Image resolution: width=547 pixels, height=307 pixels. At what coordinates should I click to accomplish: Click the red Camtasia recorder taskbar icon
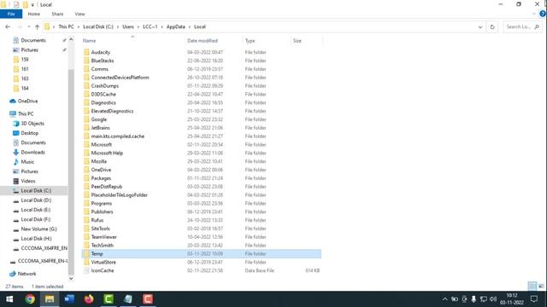(148, 299)
